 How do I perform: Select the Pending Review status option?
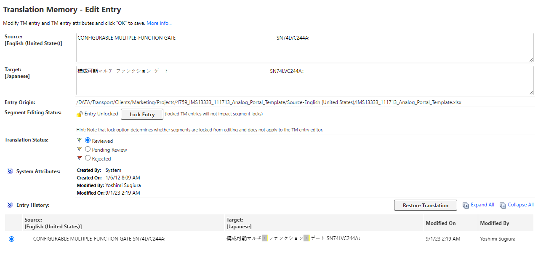click(88, 149)
